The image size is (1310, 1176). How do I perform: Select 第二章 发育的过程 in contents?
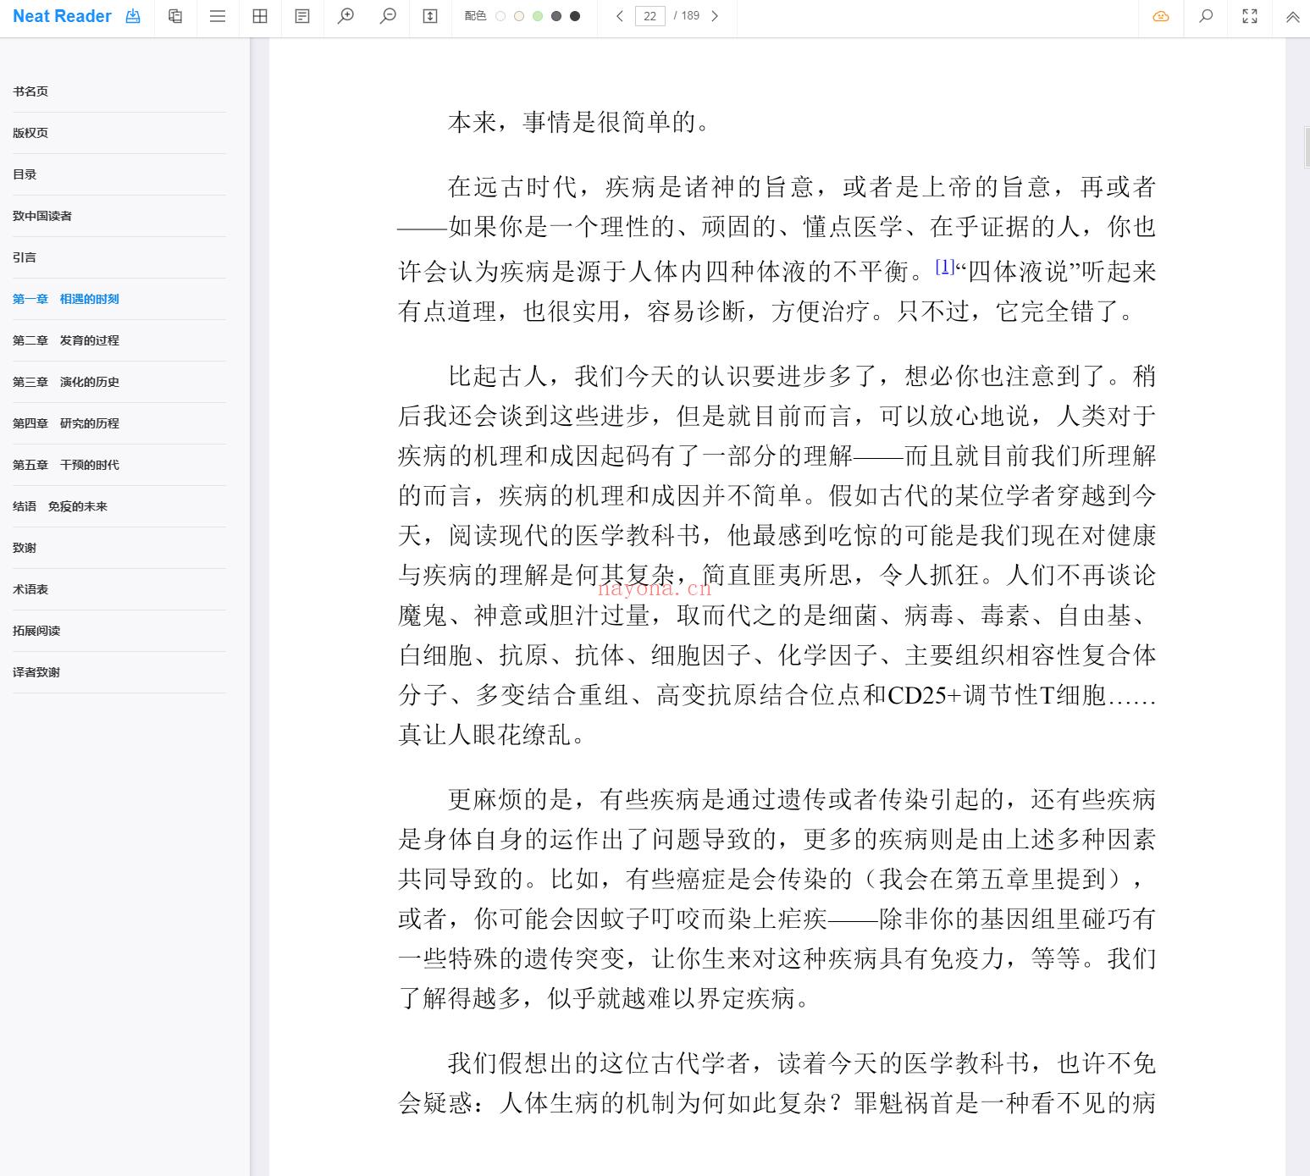(x=119, y=340)
